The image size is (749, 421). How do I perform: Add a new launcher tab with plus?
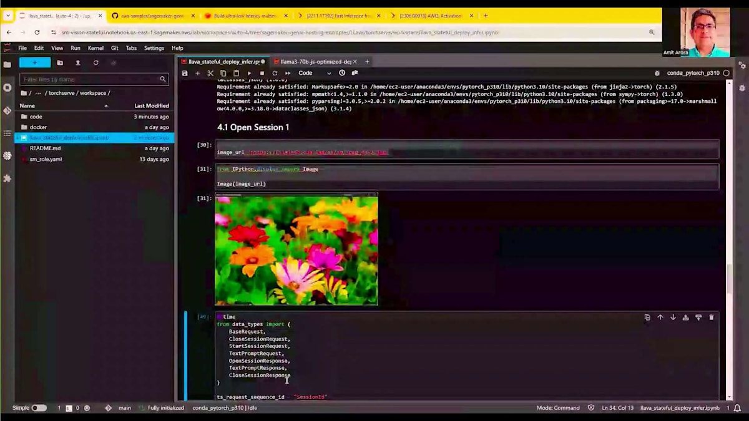367,62
